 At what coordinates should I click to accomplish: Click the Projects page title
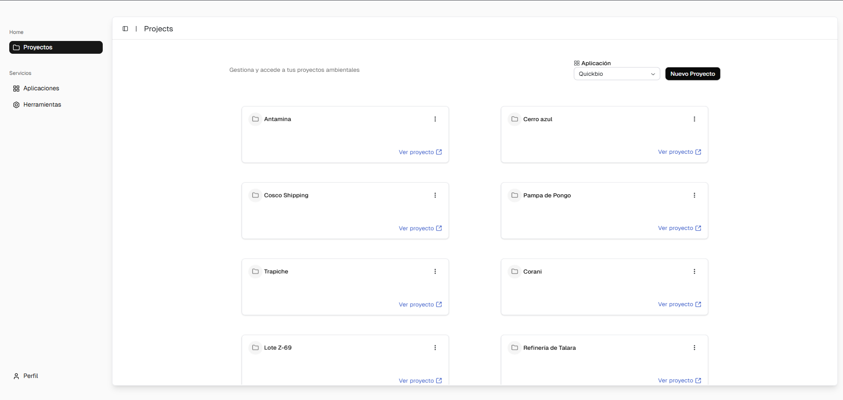pyautogui.click(x=158, y=29)
